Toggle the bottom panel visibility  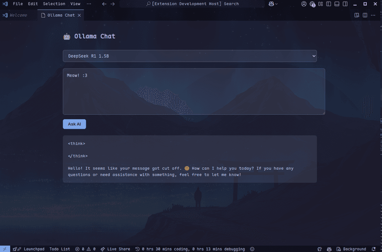[337, 4]
